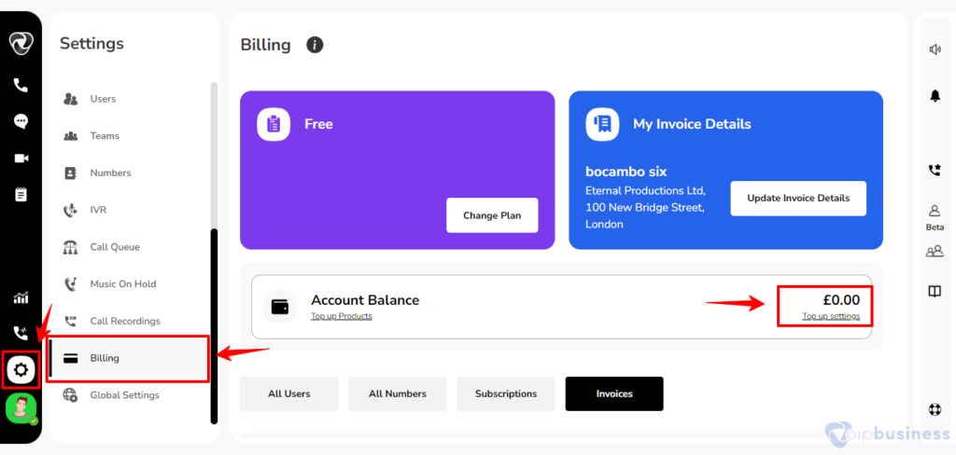Click Update Invoice Details button
Screen dimensions: 956x455
click(798, 198)
